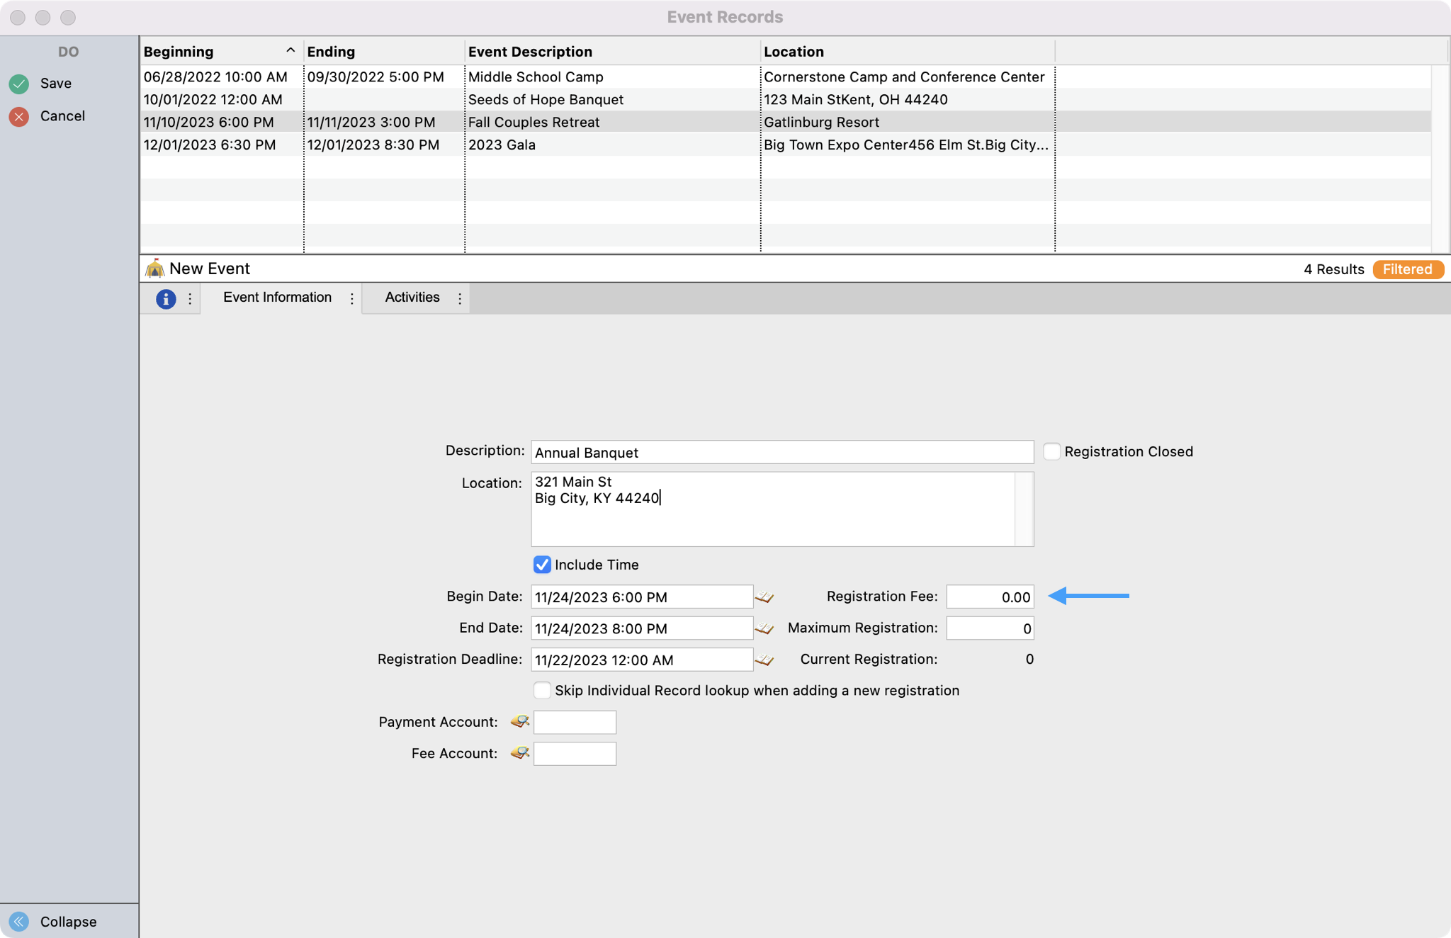Viewport: 1451px width, 938px height.
Task: Click the orange Filtered button
Action: pos(1407,269)
